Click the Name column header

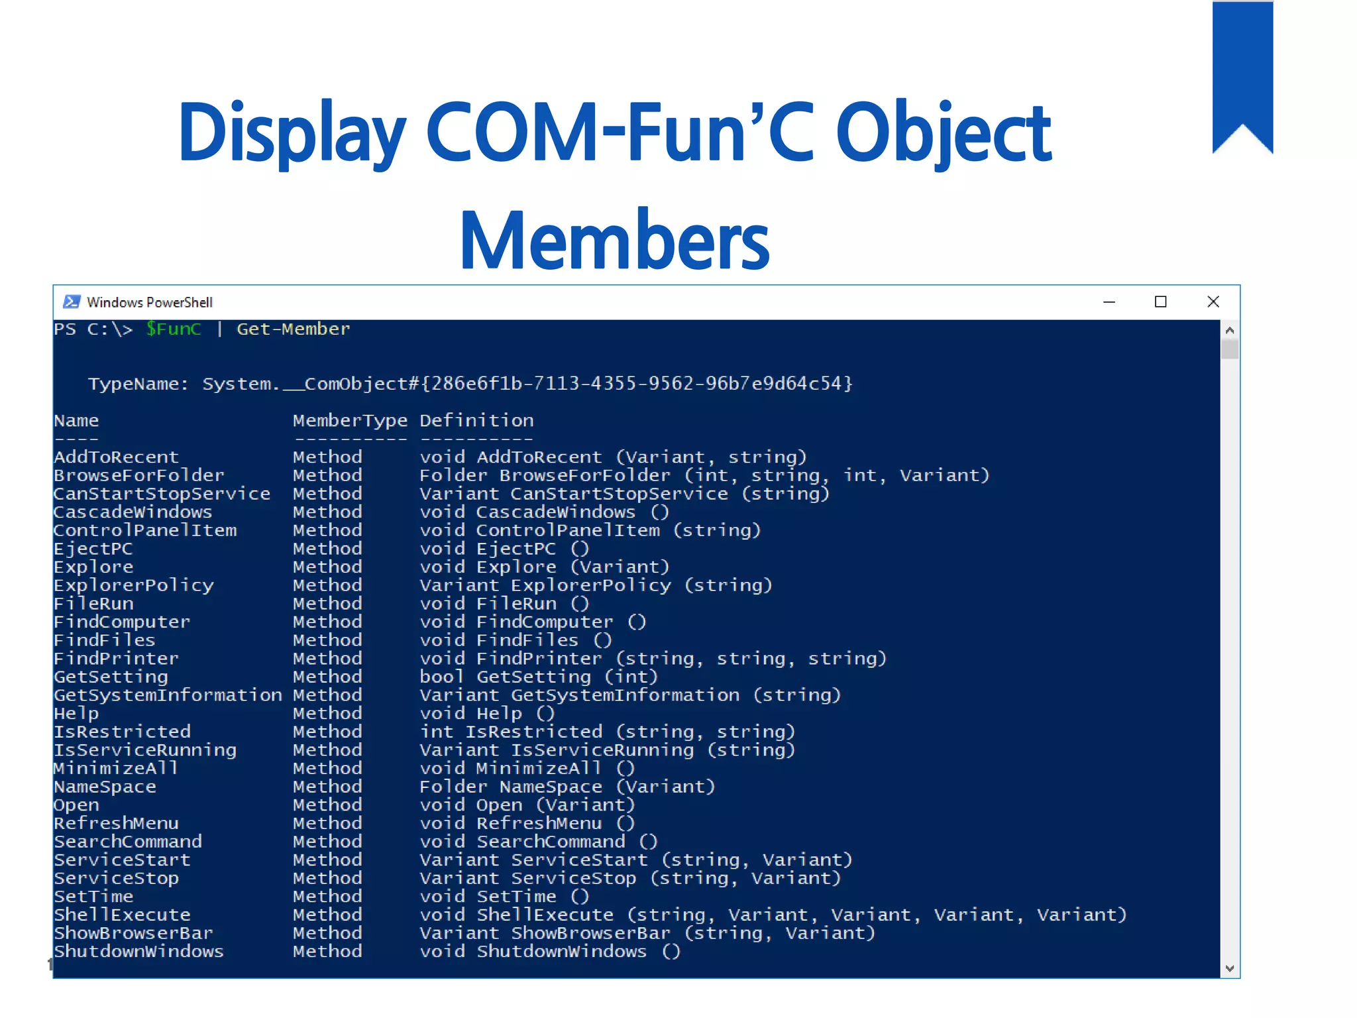point(76,421)
